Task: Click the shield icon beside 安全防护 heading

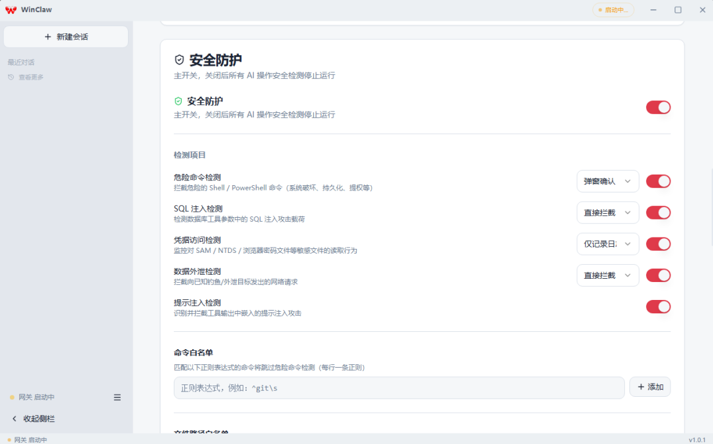Action: [x=178, y=59]
